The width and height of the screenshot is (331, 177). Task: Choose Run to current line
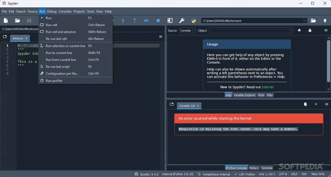[76, 53]
